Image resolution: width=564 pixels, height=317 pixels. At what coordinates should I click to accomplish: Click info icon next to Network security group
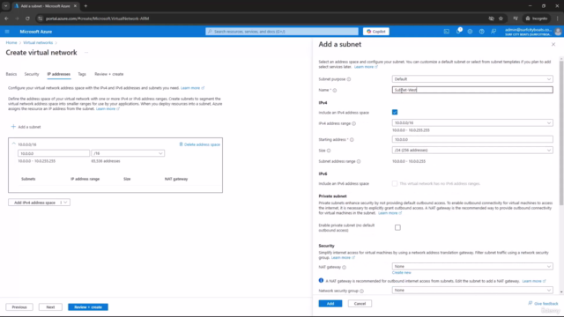coord(361,291)
